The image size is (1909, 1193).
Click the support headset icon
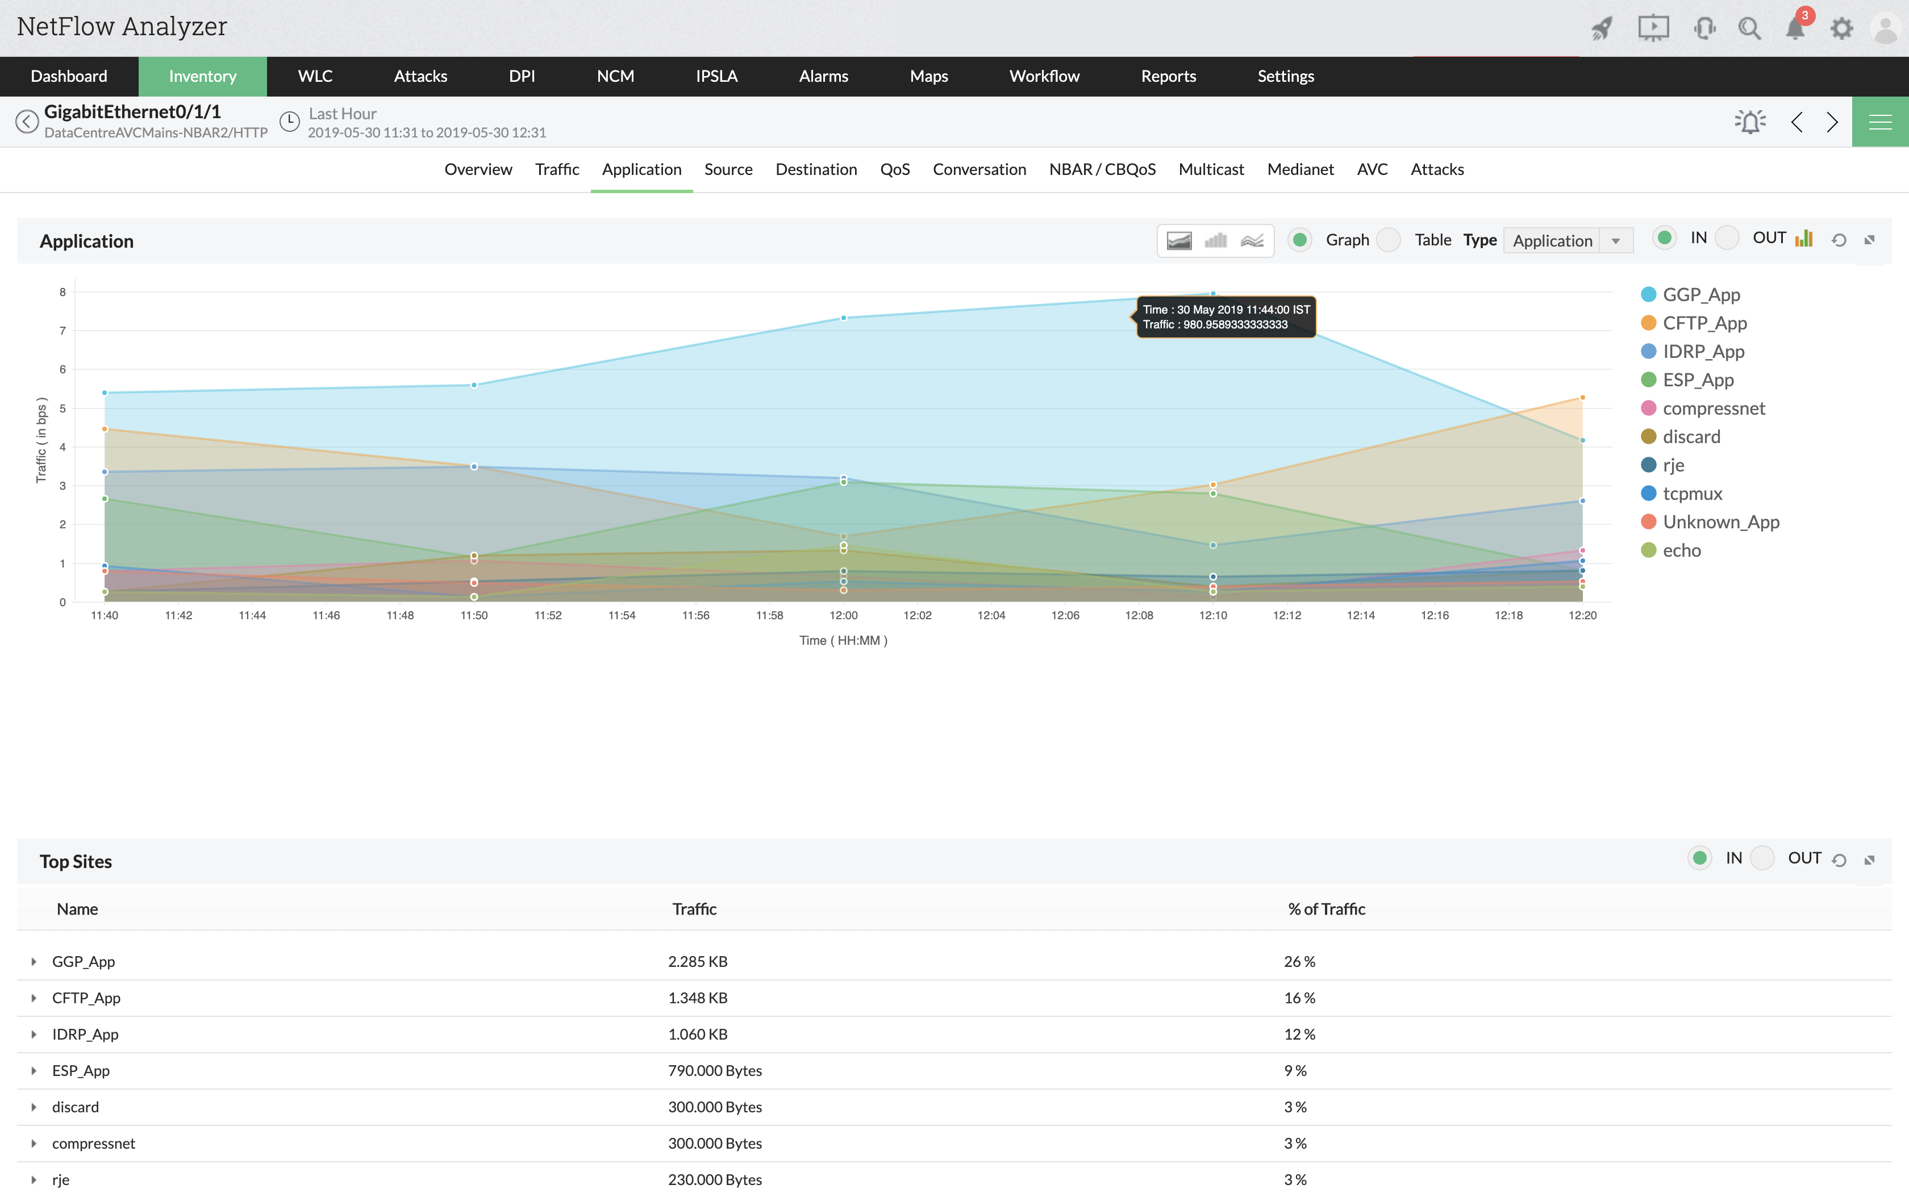(x=1704, y=28)
